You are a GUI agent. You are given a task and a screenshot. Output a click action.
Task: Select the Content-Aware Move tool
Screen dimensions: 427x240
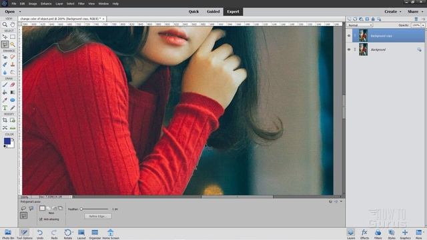click(x=5, y=127)
